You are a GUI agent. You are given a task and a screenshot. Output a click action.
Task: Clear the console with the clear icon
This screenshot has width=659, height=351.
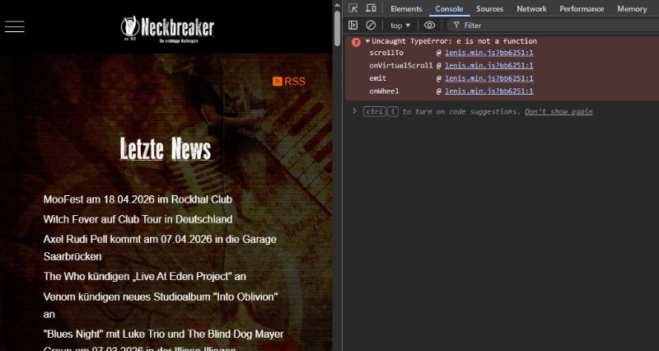pos(371,26)
